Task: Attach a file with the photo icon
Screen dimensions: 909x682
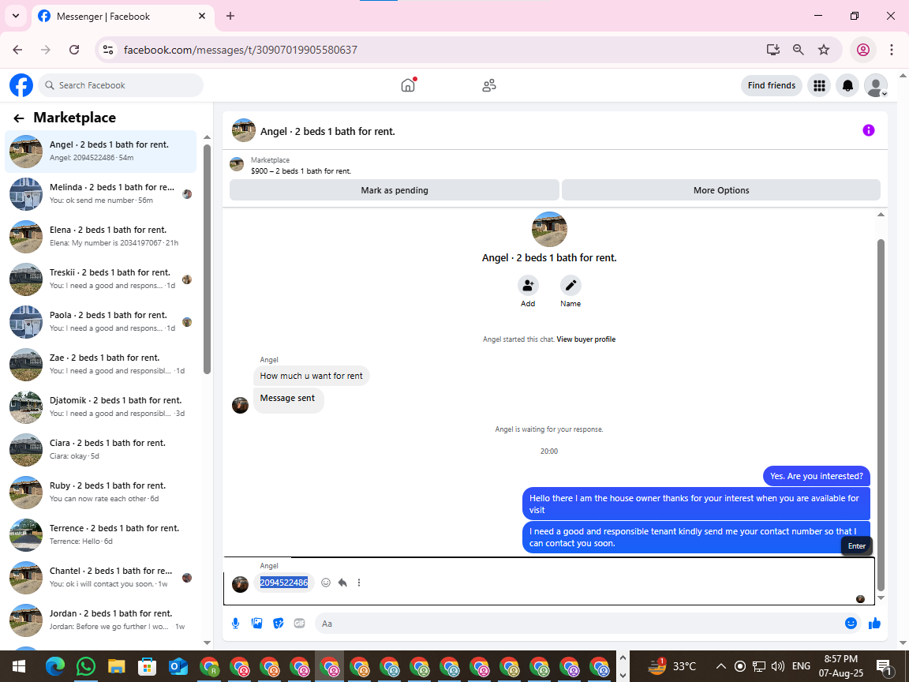Action: tap(256, 624)
